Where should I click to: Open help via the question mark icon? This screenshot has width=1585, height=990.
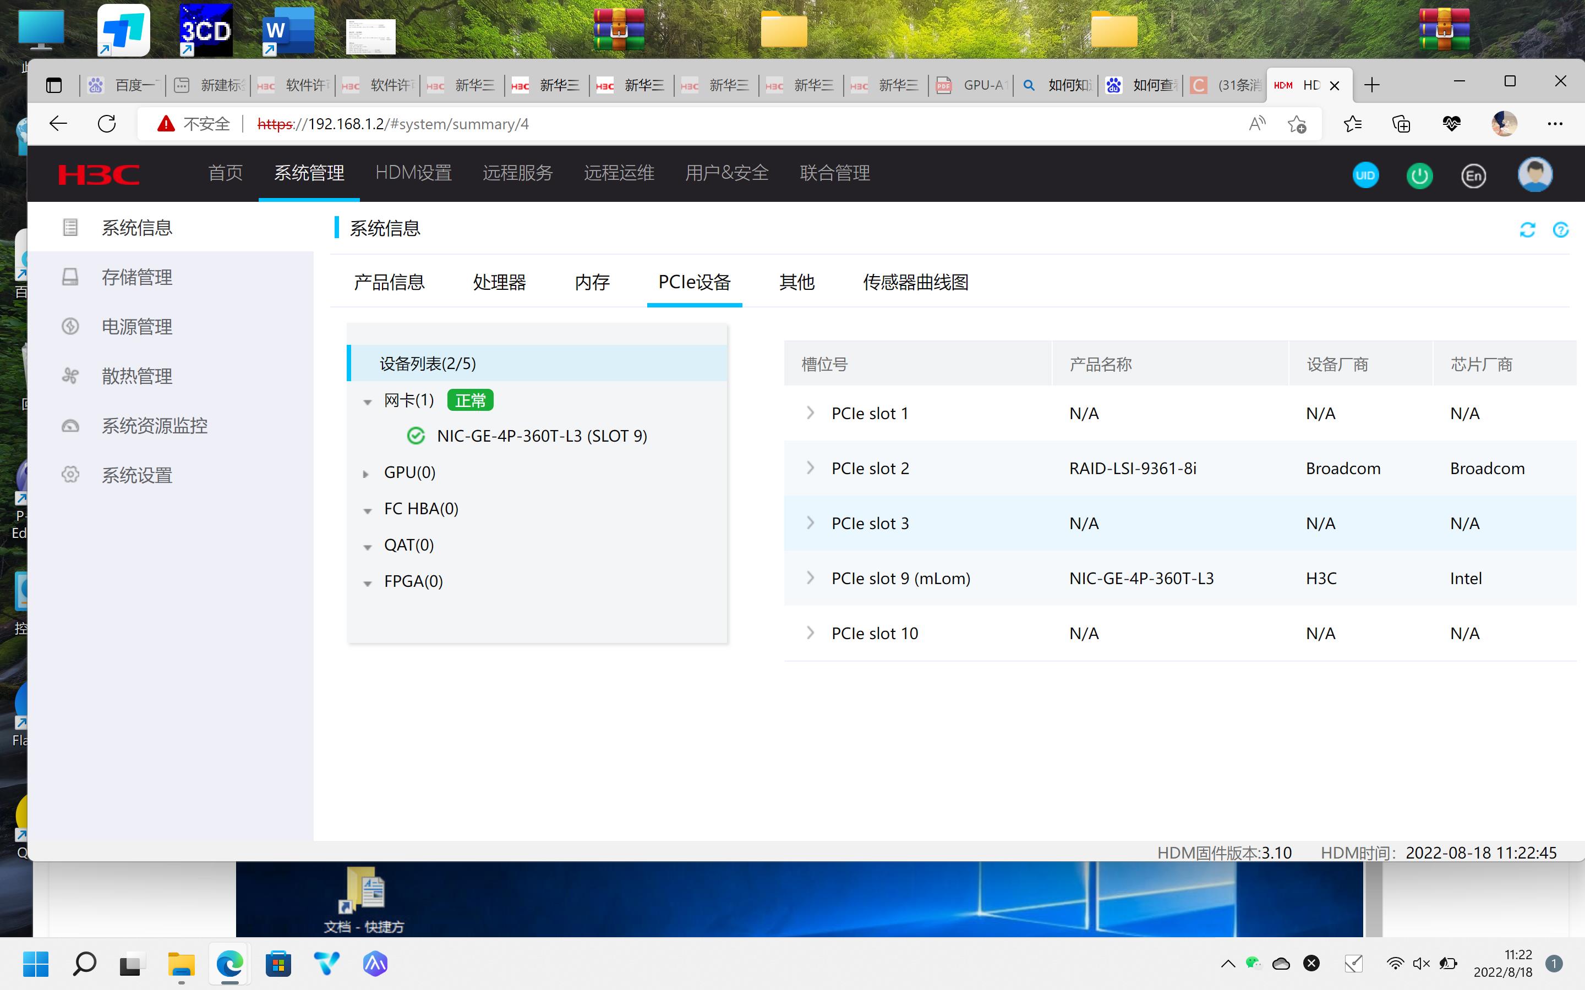tap(1560, 230)
